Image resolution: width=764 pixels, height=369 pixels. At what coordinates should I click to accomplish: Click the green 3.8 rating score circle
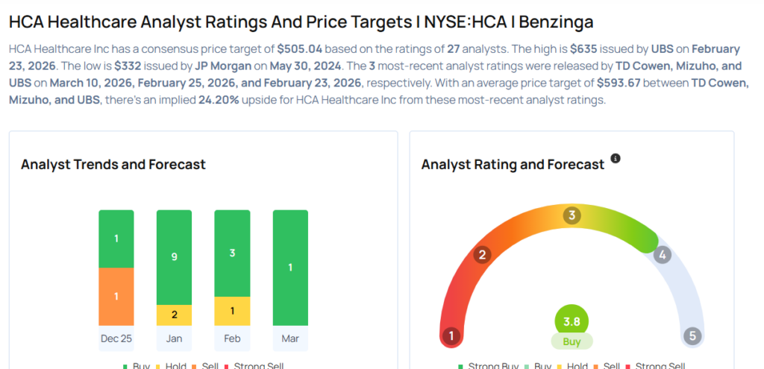coord(572,321)
